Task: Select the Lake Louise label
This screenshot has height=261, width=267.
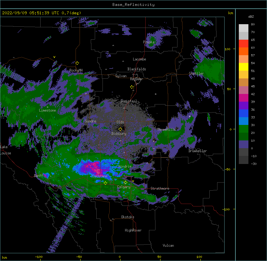Action: (6, 150)
